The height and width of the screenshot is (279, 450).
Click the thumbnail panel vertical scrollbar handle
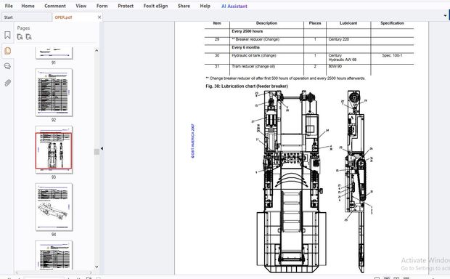tap(97, 152)
